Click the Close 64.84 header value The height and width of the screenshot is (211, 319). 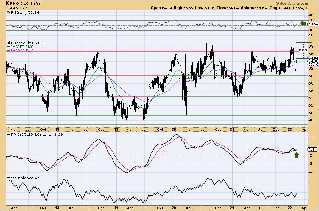click(x=228, y=8)
